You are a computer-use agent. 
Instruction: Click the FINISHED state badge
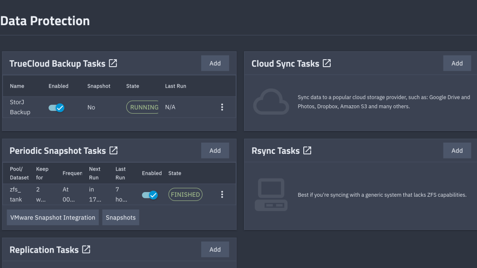tap(185, 195)
